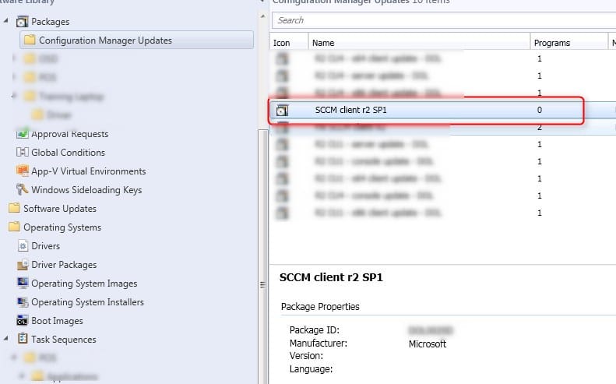
Task: Click the Approval Requests icon
Action: [x=23, y=134]
